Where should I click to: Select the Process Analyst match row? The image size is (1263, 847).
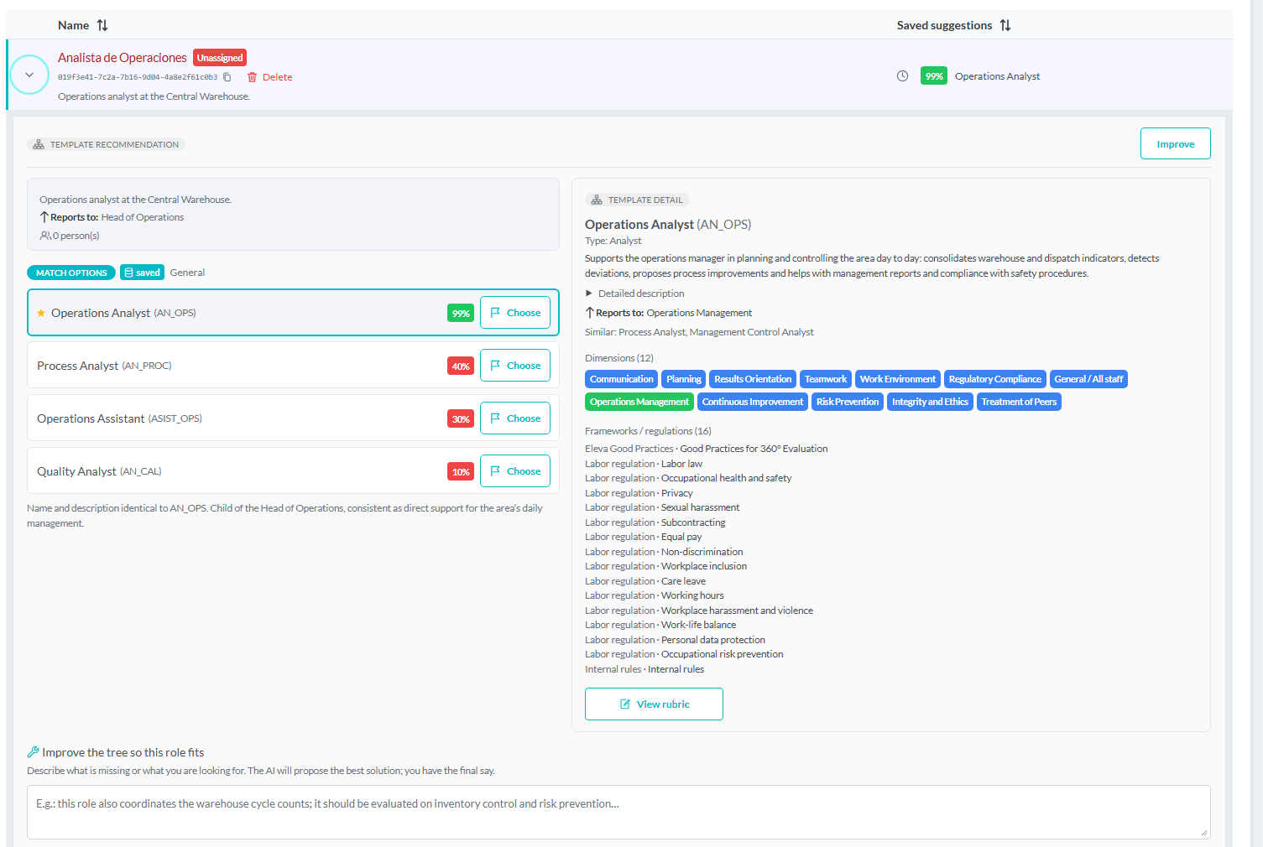[x=293, y=365]
